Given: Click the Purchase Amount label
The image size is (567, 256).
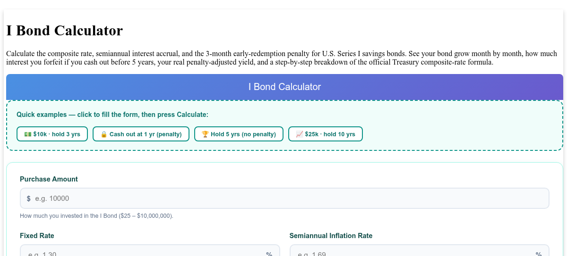Looking at the screenshot, I should (49, 179).
